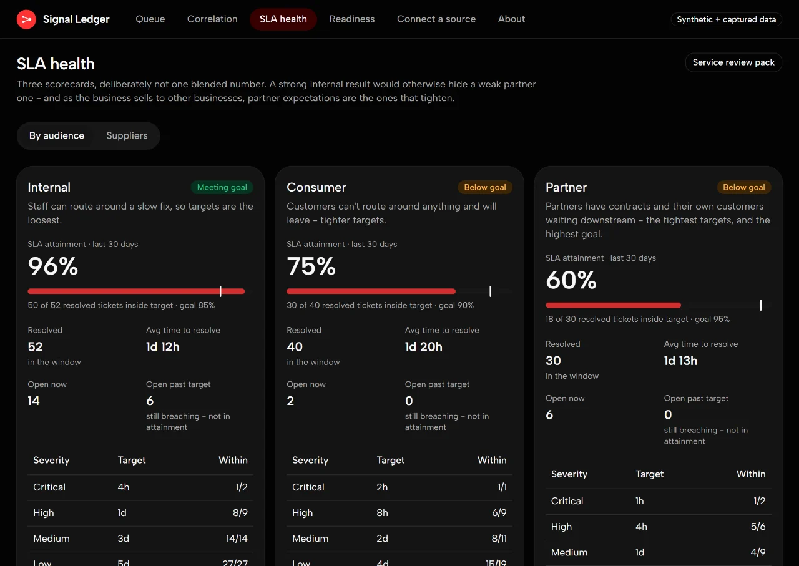Switch to the By audience view
The image size is (799, 566).
tap(57, 135)
